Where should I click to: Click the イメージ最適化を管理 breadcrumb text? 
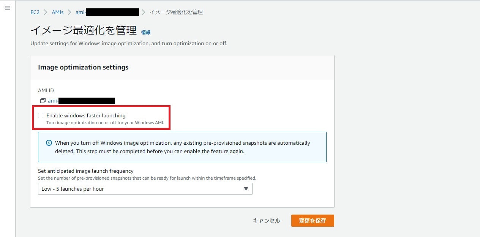point(176,12)
